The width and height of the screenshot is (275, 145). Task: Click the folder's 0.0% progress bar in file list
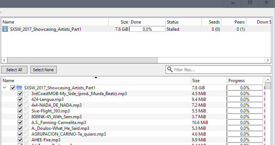point(245,88)
